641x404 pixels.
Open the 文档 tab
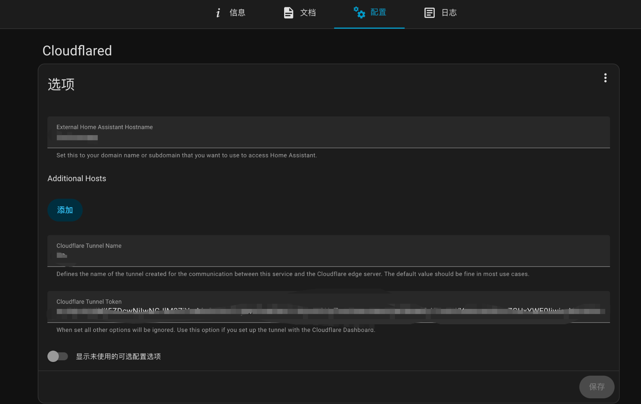tap(308, 13)
